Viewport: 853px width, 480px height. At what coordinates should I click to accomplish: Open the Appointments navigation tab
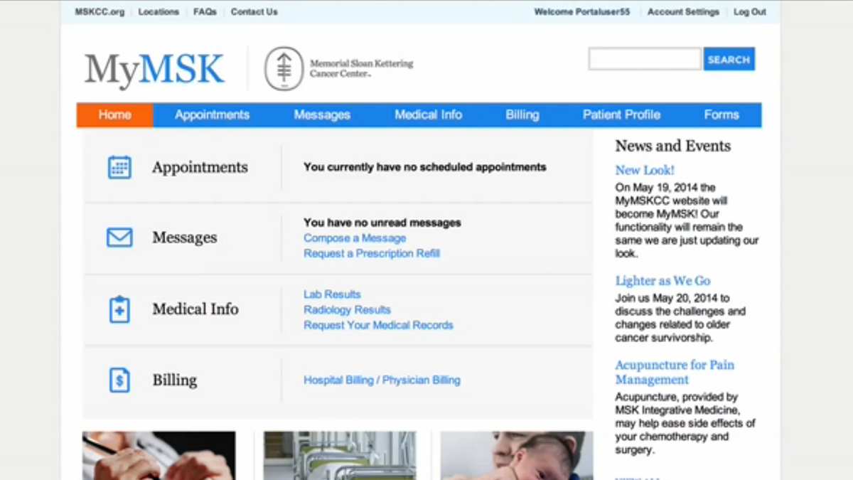tap(212, 114)
